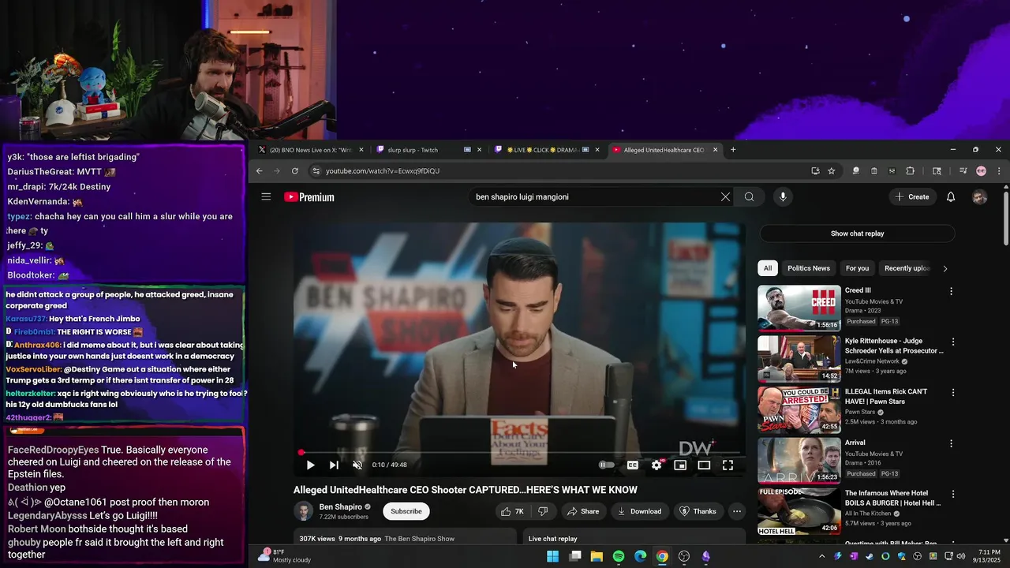Open options for Arrival movie

coord(951,443)
